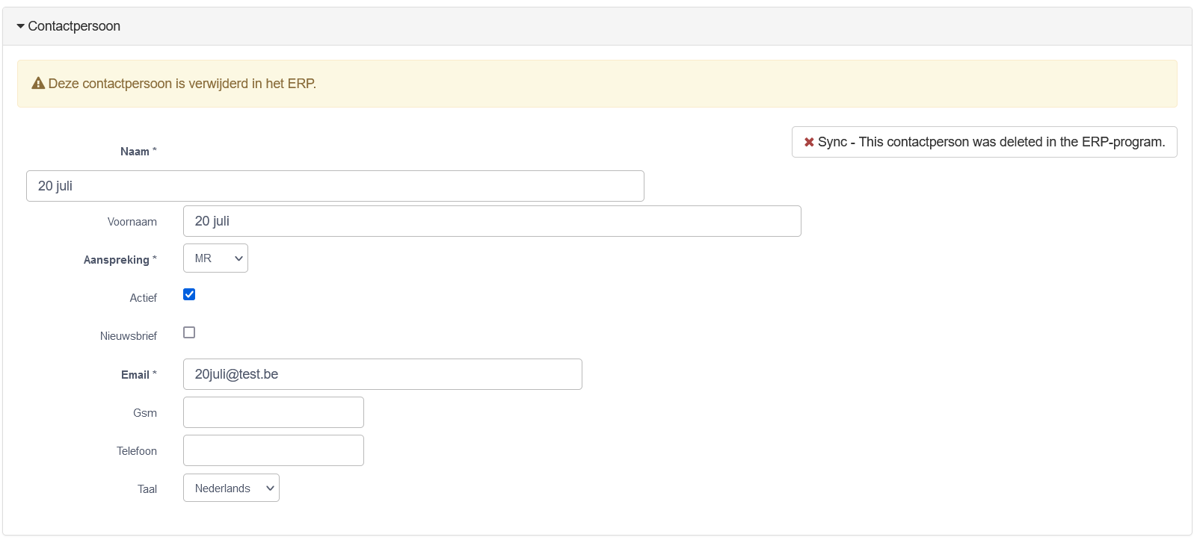Click the Sync deleted contactperson button
The image size is (1194, 543).
coord(984,142)
